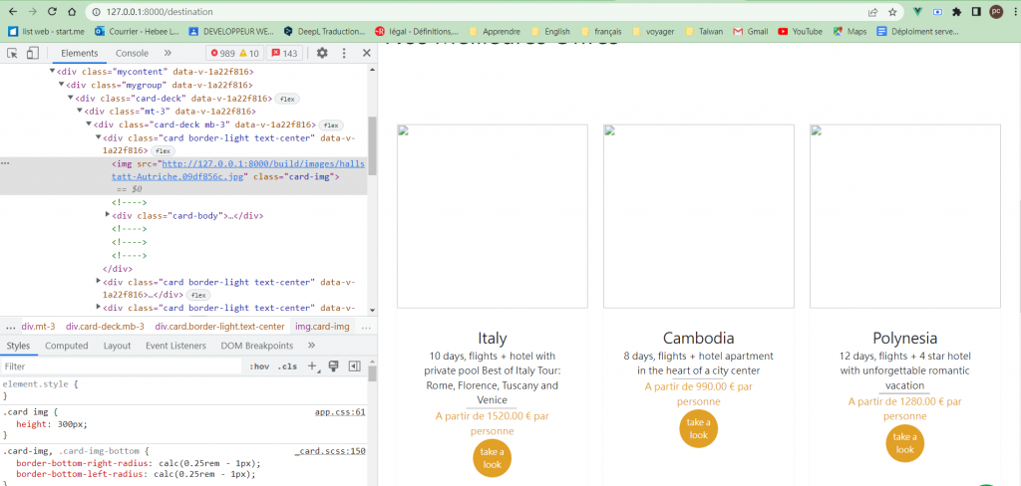This screenshot has width=1021, height=486.
Task: Switch to the Elements tab
Action: point(80,54)
